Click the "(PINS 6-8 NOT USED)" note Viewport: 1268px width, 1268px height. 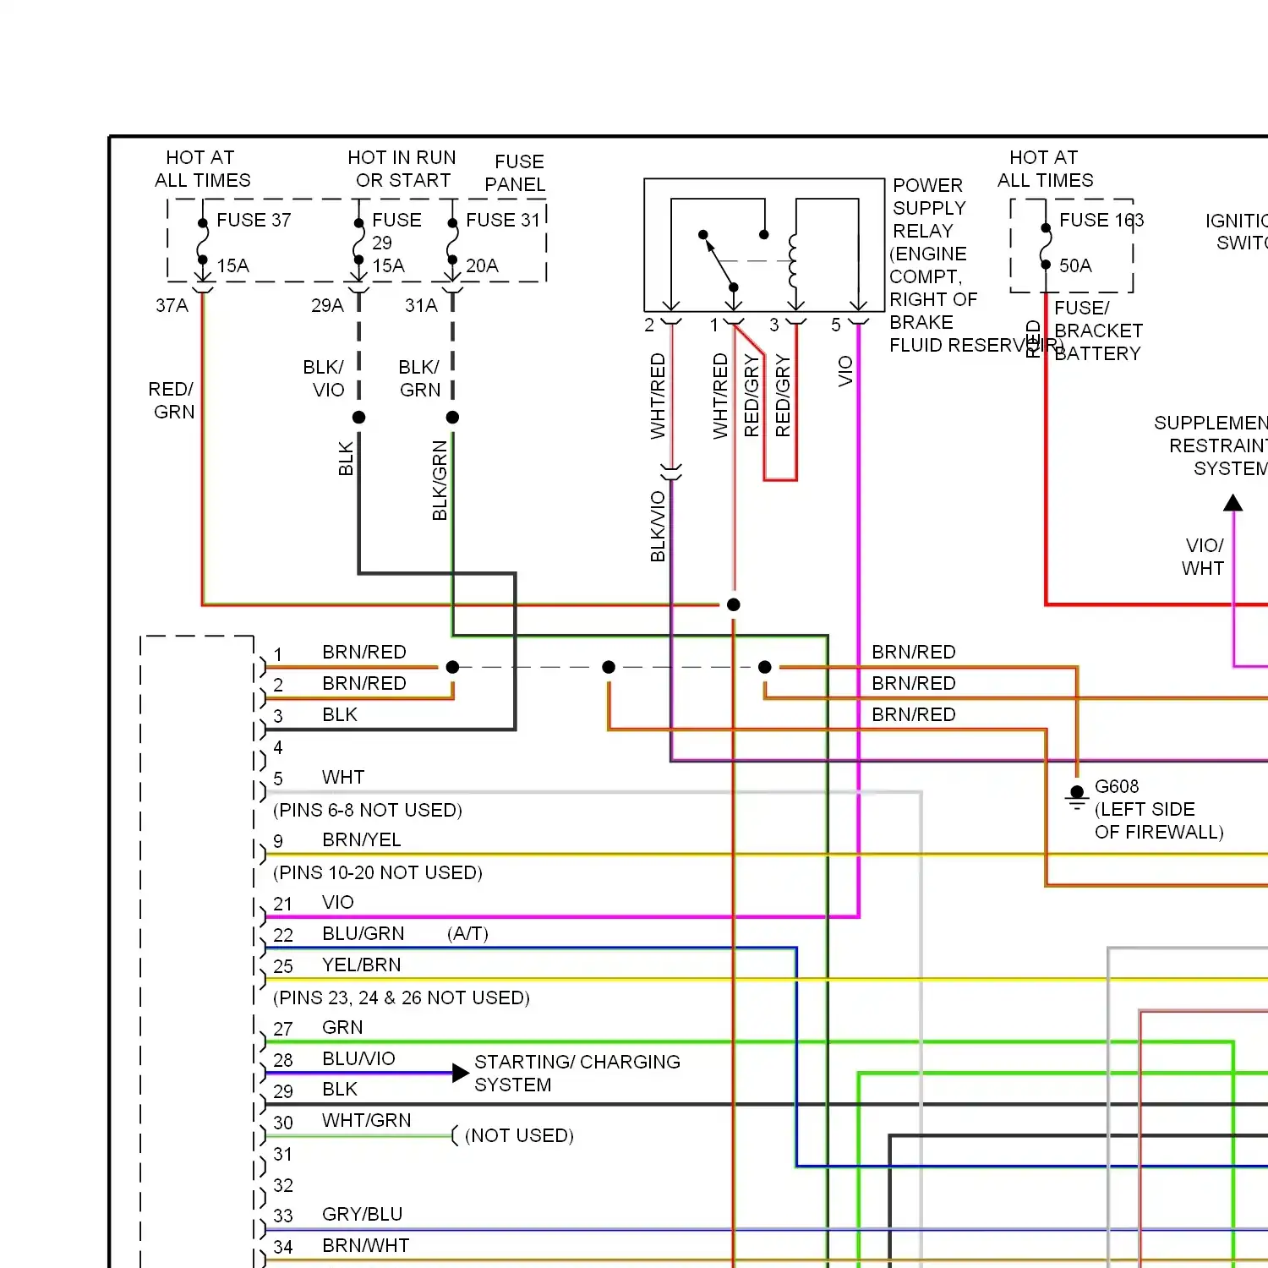[x=368, y=811]
